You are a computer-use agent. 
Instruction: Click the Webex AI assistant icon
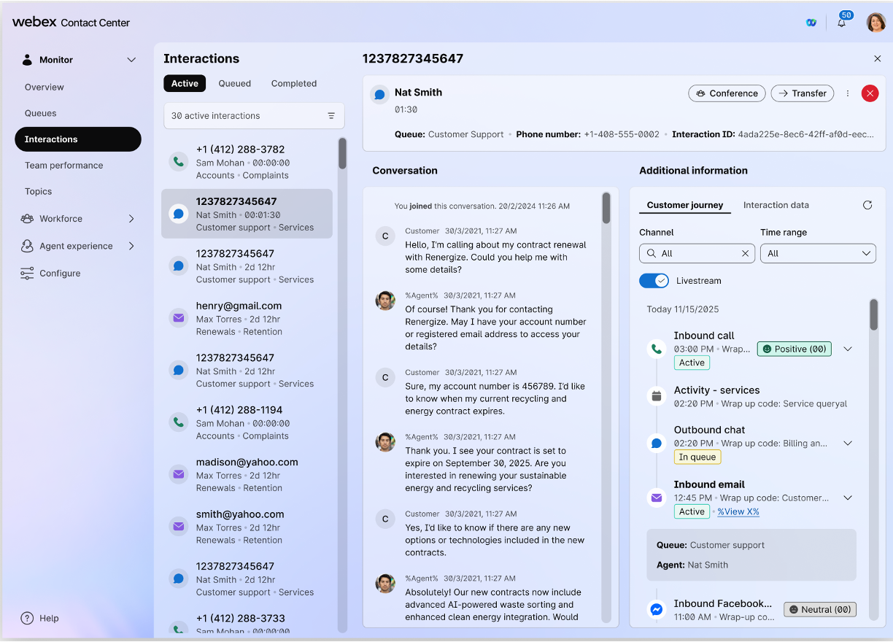(811, 23)
